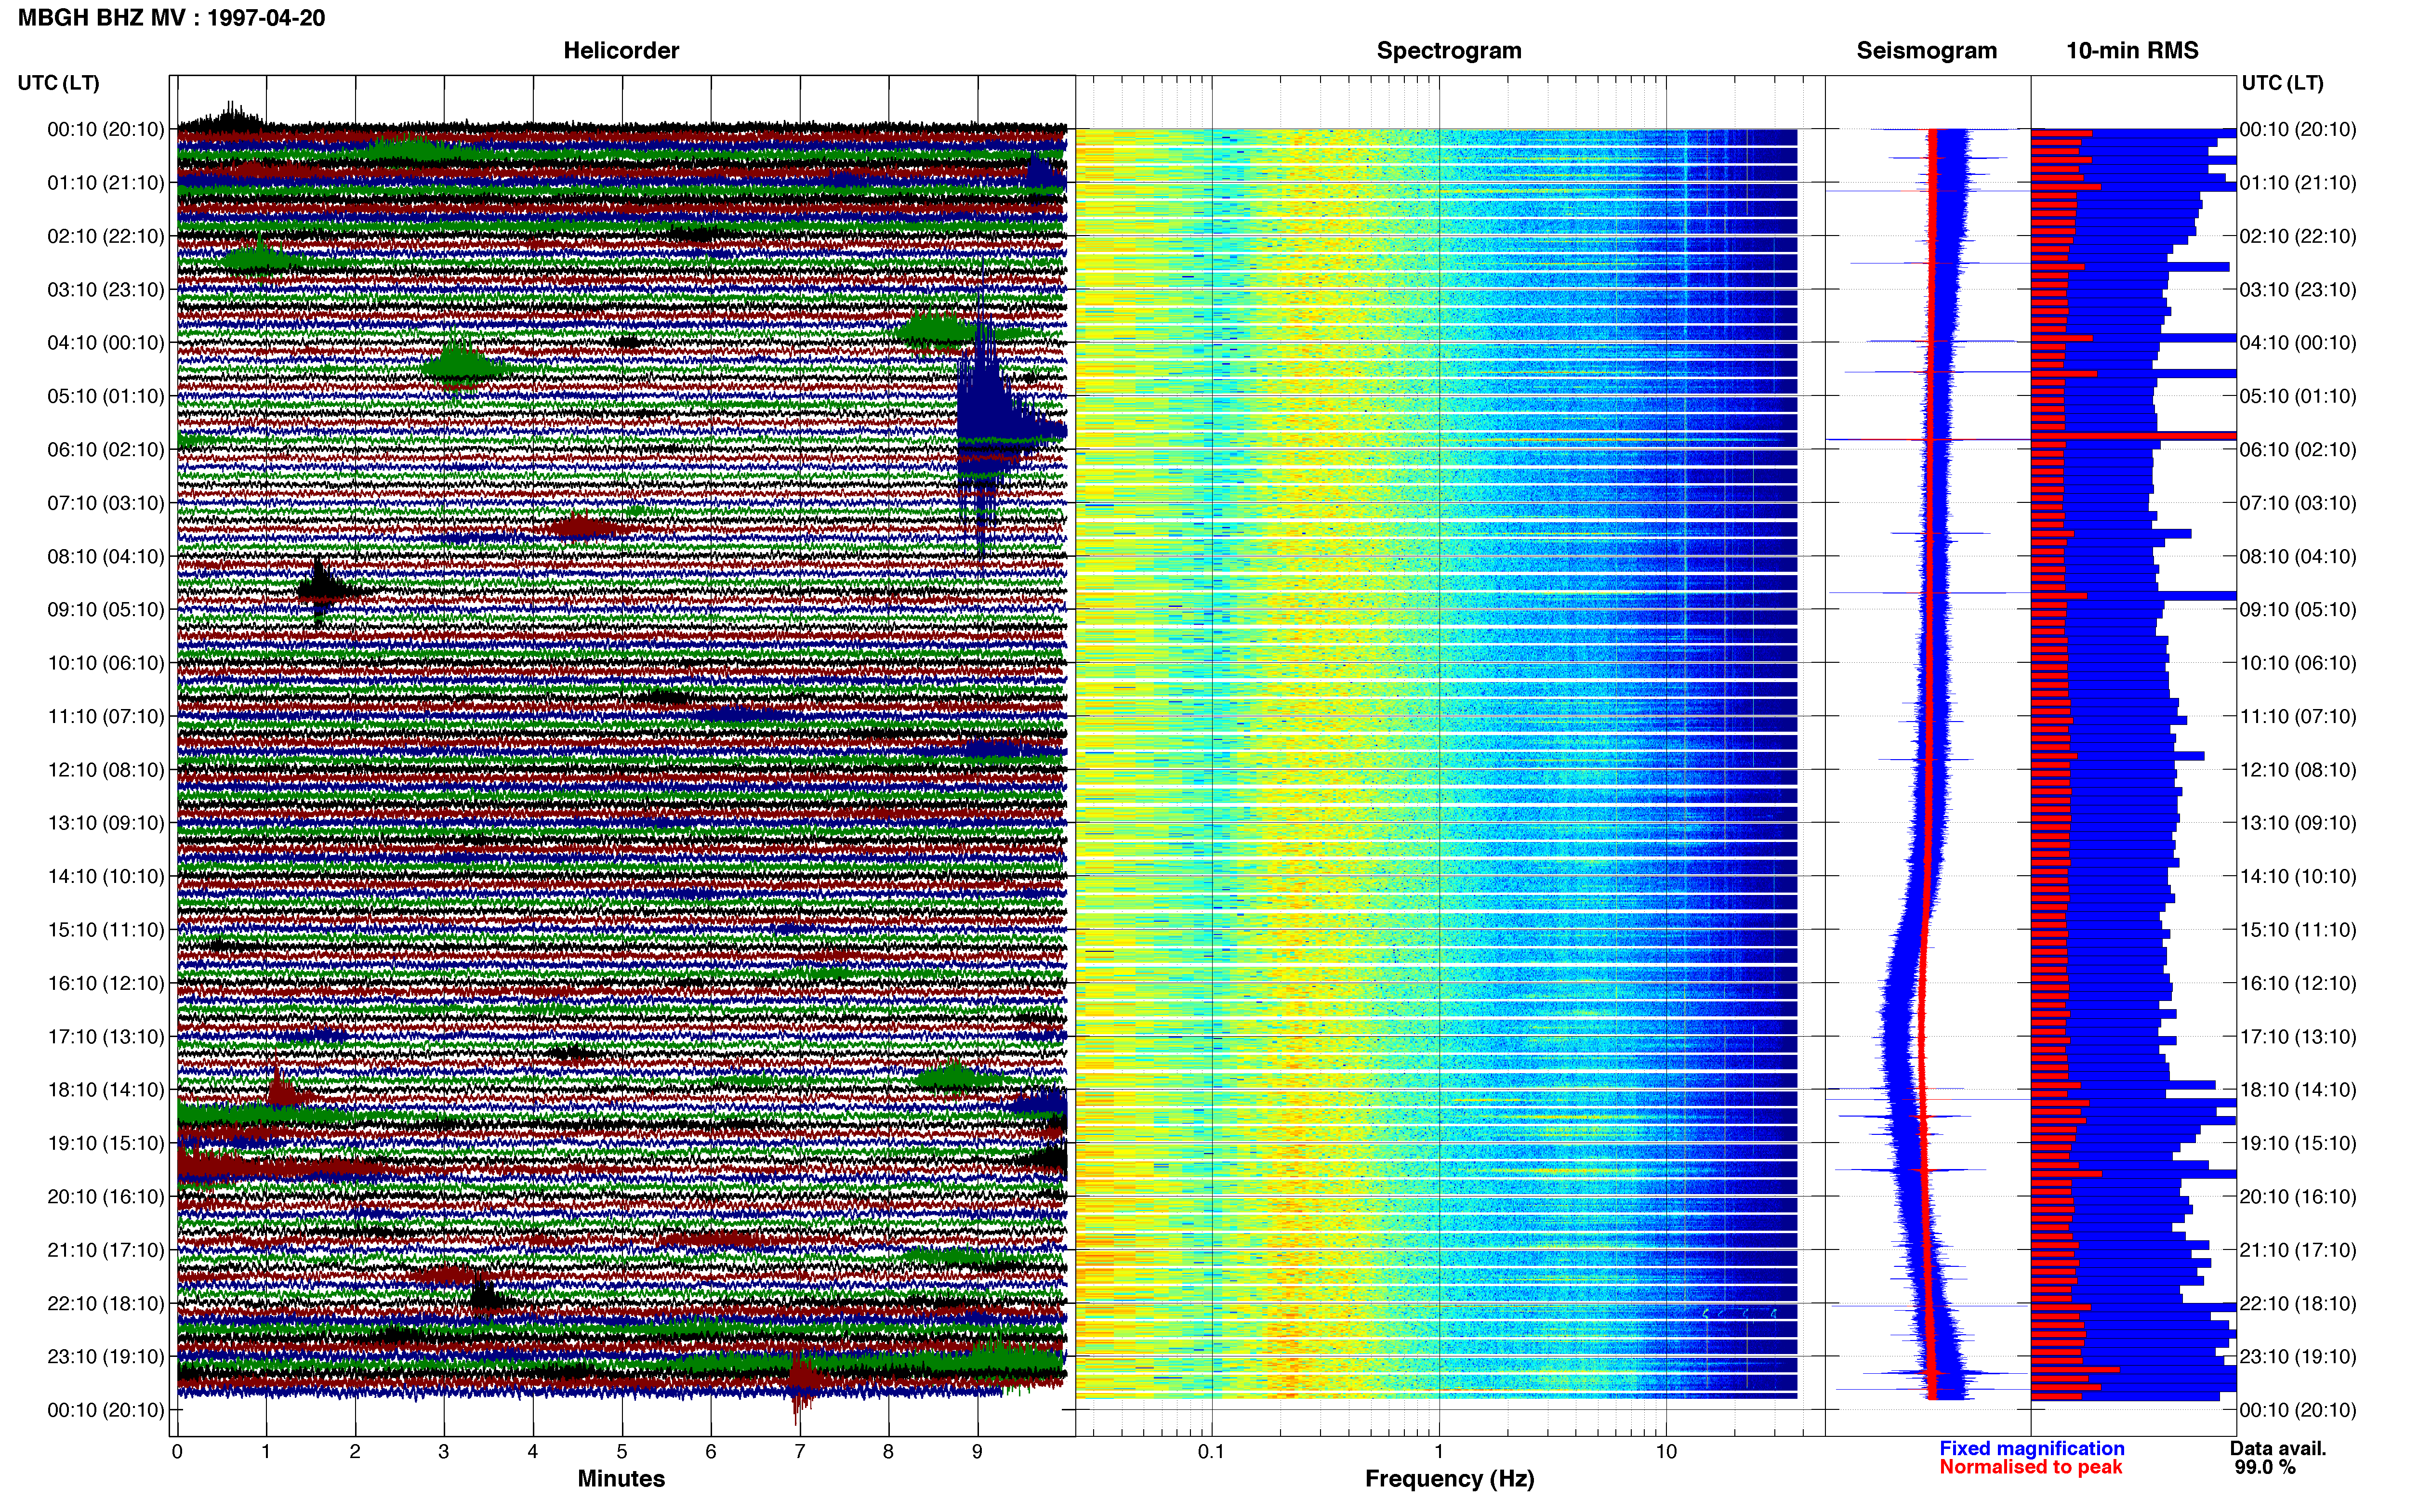Click the left 'UTC (LT)' axis label
The height and width of the screenshot is (1512, 2418).
click(x=59, y=83)
